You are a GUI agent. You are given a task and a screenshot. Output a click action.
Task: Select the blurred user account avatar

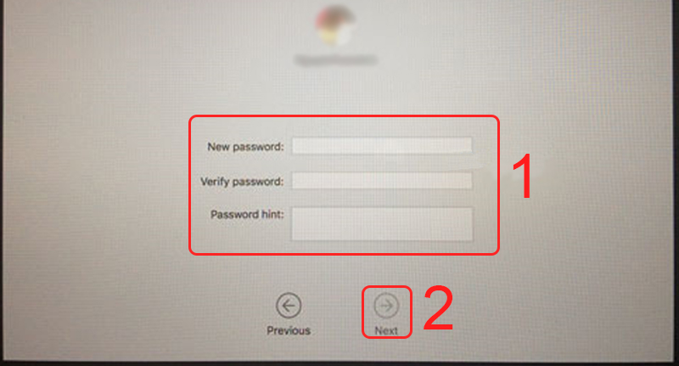click(335, 25)
